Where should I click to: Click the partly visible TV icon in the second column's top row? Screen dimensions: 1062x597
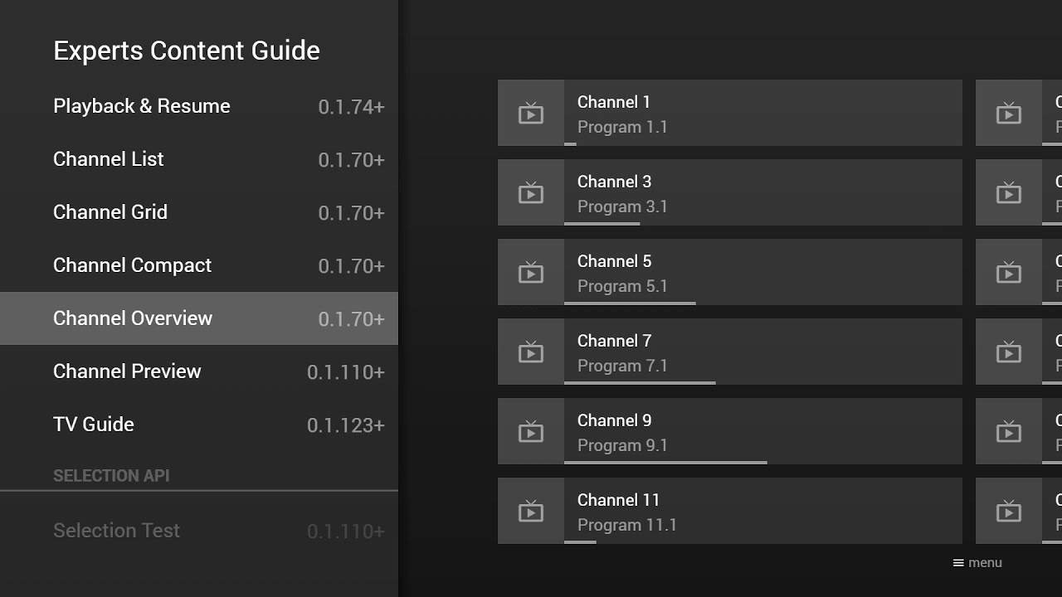coord(1009,113)
